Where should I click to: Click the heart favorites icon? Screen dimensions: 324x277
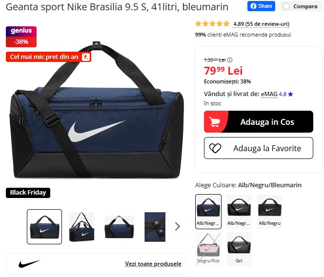point(215,148)
